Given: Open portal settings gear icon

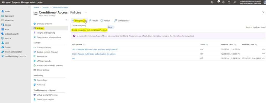Looking at the screenshot, I should 223,2.
